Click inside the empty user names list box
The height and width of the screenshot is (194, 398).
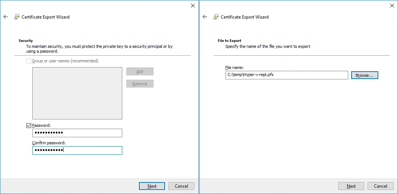point(77,93)
